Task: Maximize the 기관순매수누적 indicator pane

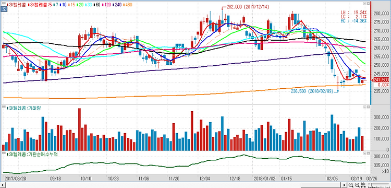Action: (x=365, y=153)
